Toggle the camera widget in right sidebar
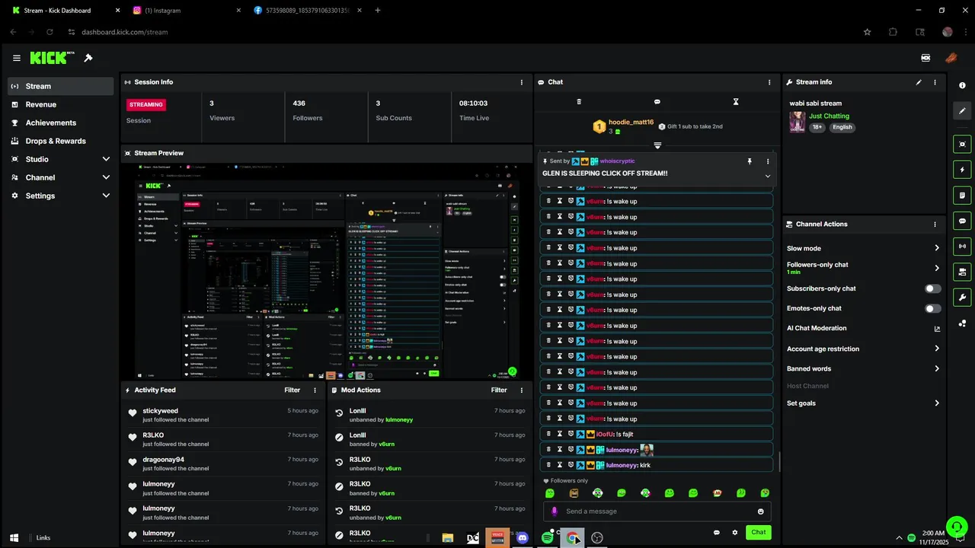This screenshot has height=548, width=975. click(x=963, y=272)
